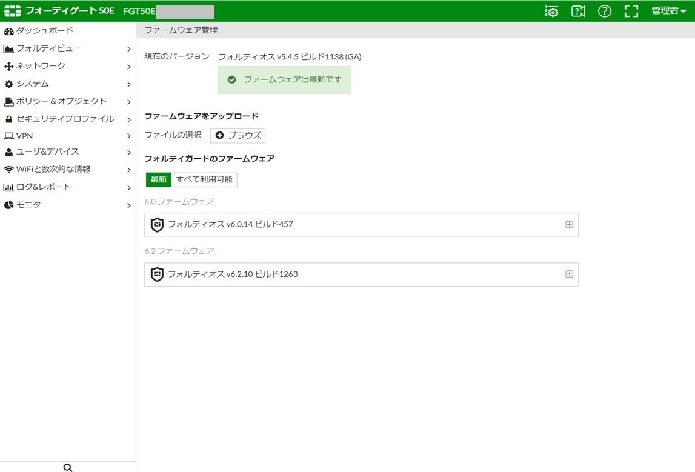Expand v6.0.14 firmware details plus

click(x=569, y=225)
